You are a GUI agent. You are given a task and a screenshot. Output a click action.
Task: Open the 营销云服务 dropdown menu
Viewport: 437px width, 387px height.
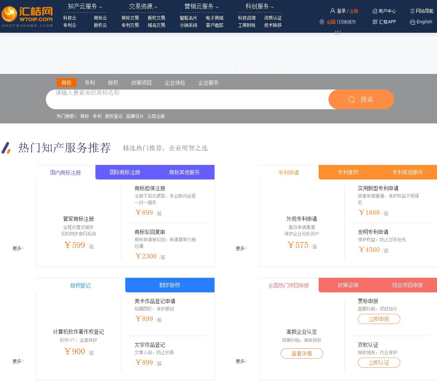[x=201, y=7]
